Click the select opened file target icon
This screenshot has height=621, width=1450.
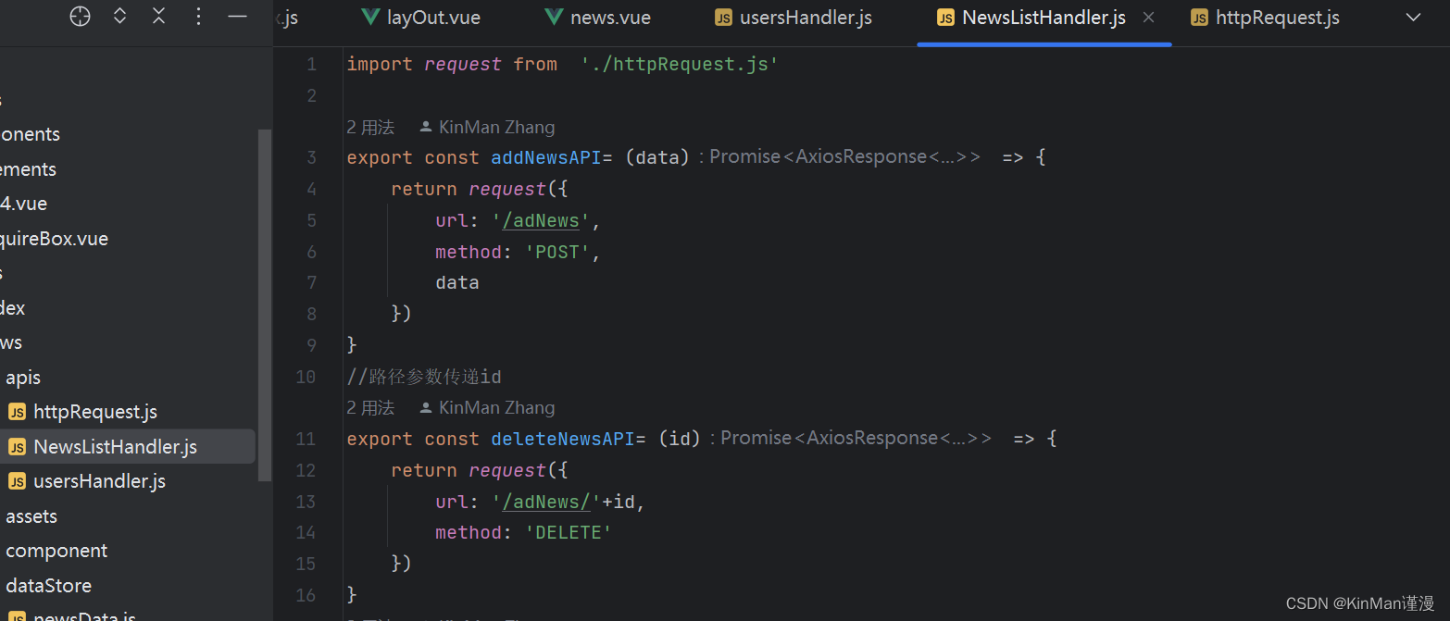click(81, 17)
